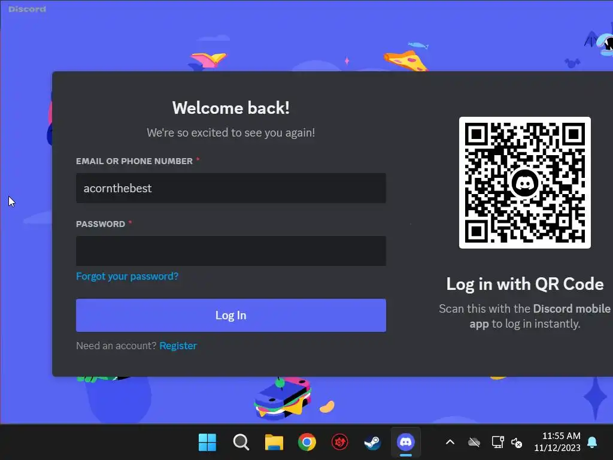Viewport: 613px width, 460px height.
Task: Click the Log In button
Action: 230,315
